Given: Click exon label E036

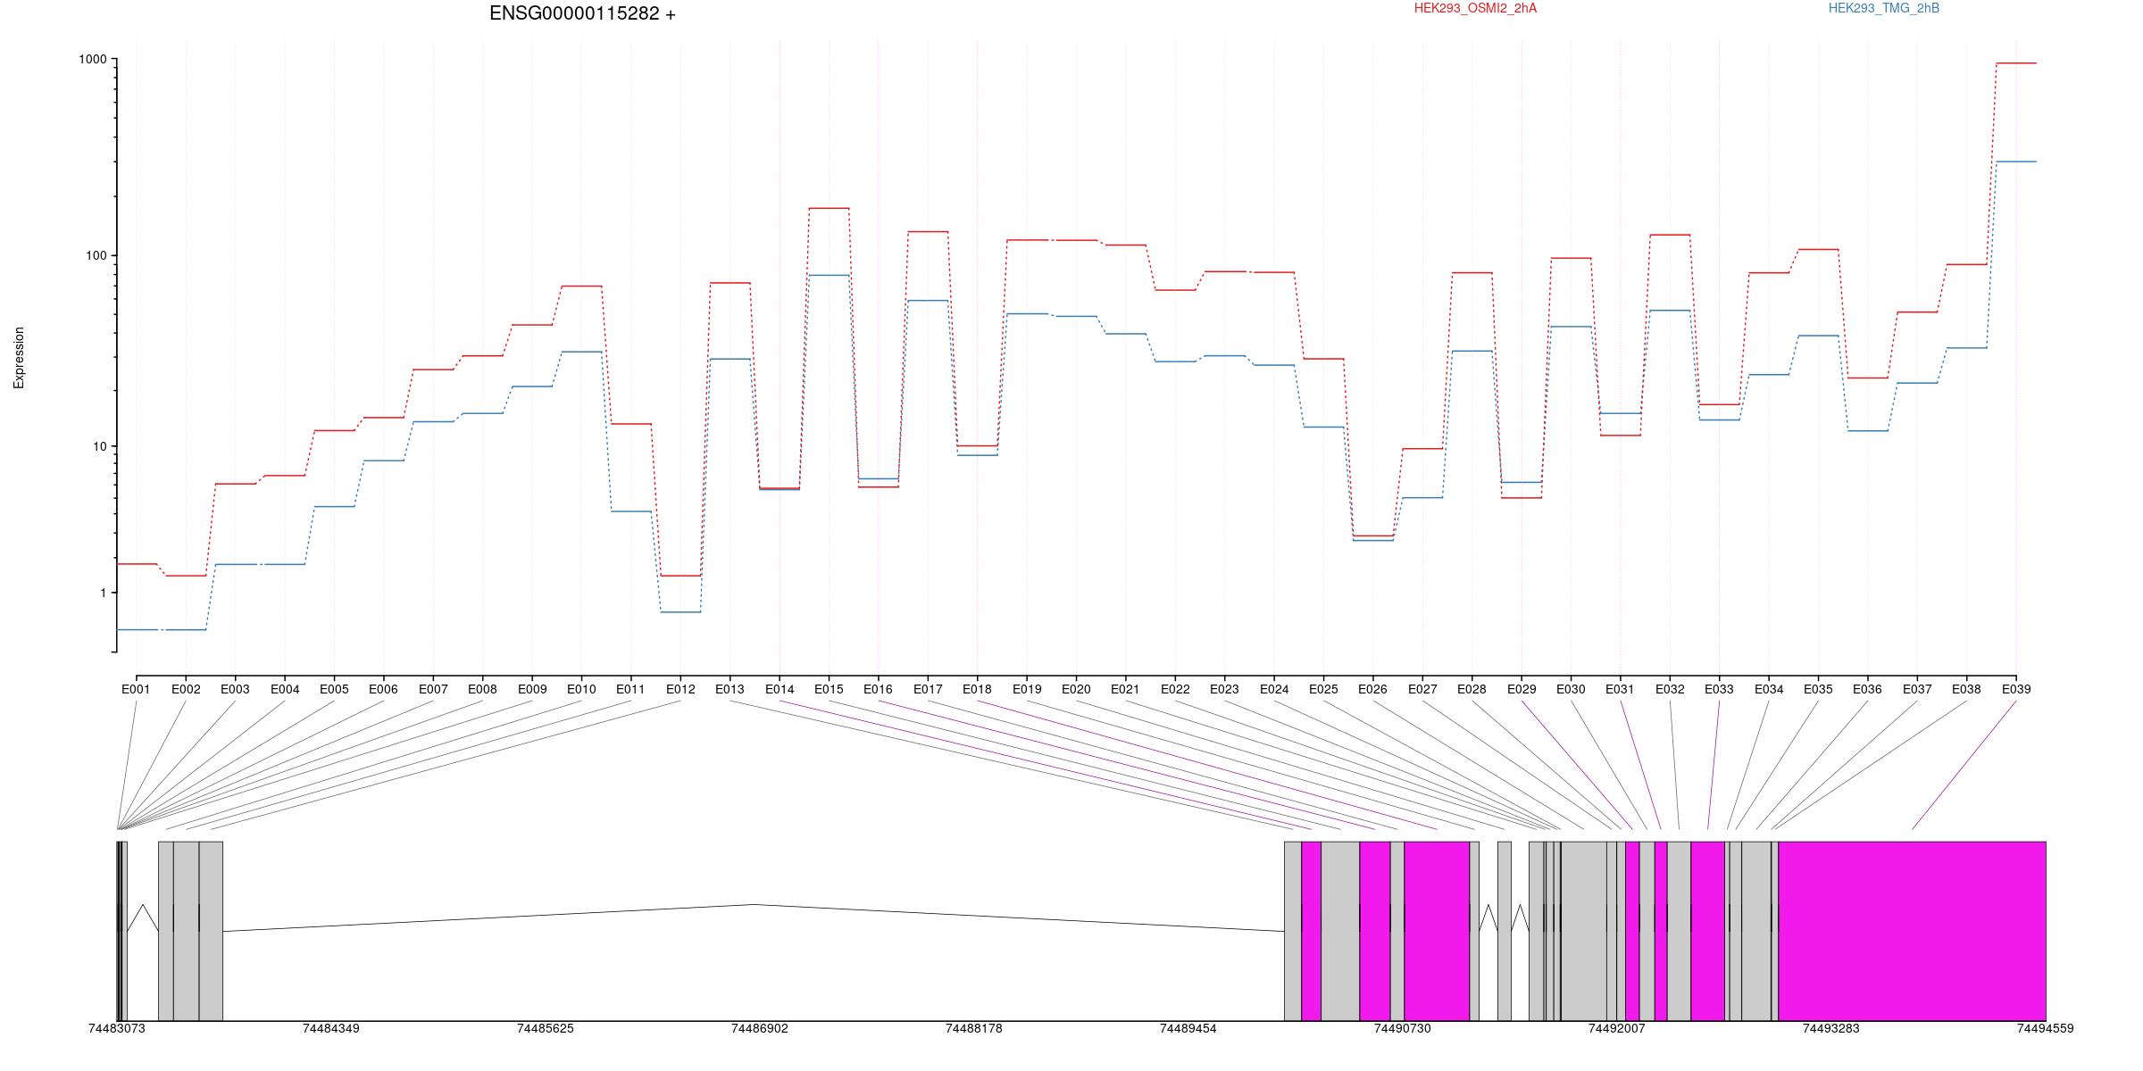Looking at the screenshot, I should [1867, 689].
